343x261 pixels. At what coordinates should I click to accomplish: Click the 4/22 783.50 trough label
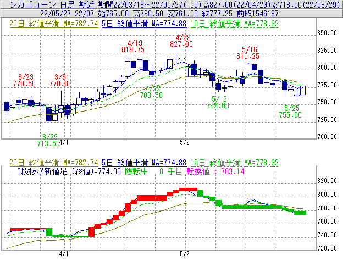[151, 92]
